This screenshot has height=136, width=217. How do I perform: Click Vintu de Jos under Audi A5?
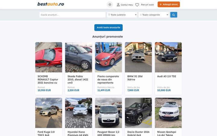(163, 87)
